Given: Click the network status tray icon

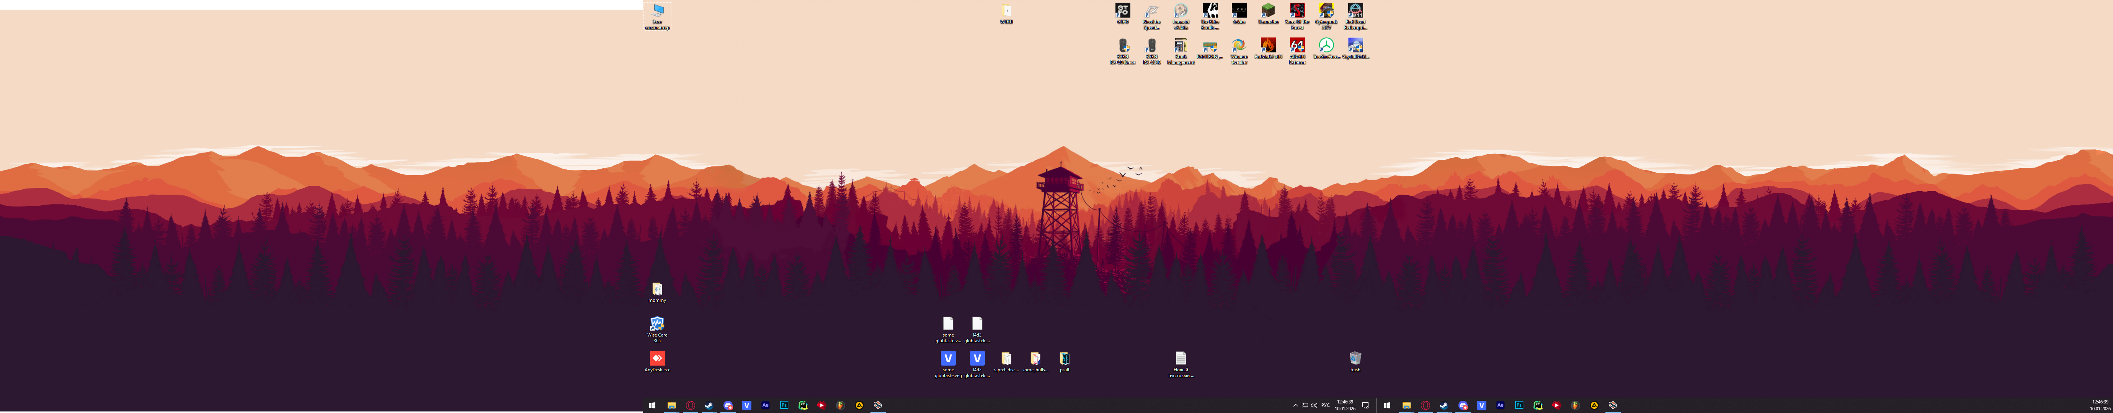Looking at the screenshot, I should [x=1304, y=406].
